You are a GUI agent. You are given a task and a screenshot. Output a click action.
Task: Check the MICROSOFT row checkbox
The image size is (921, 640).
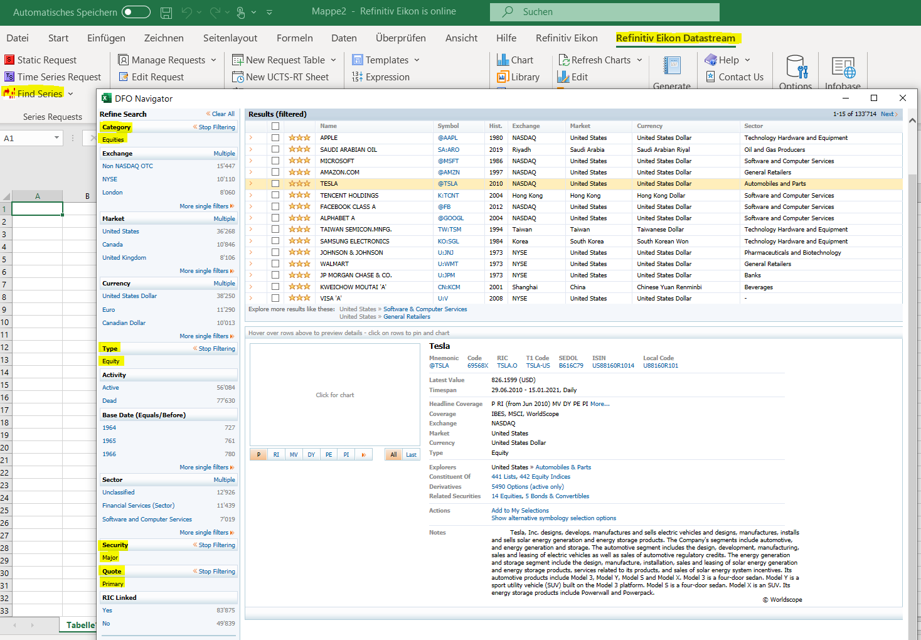coord(275,161)
